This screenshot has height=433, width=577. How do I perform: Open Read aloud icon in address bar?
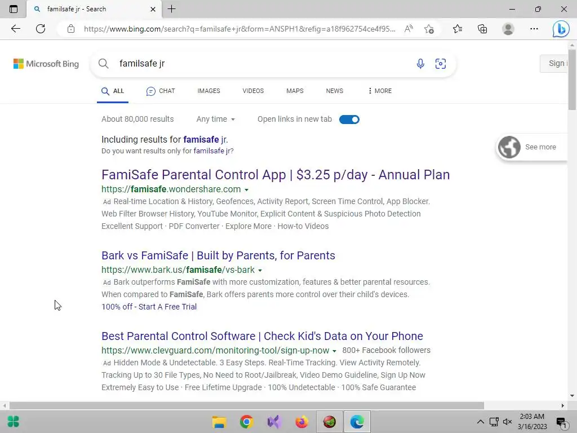click(409, 29)
